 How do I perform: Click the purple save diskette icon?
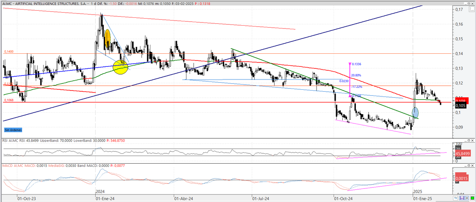[x=462, y=198]
